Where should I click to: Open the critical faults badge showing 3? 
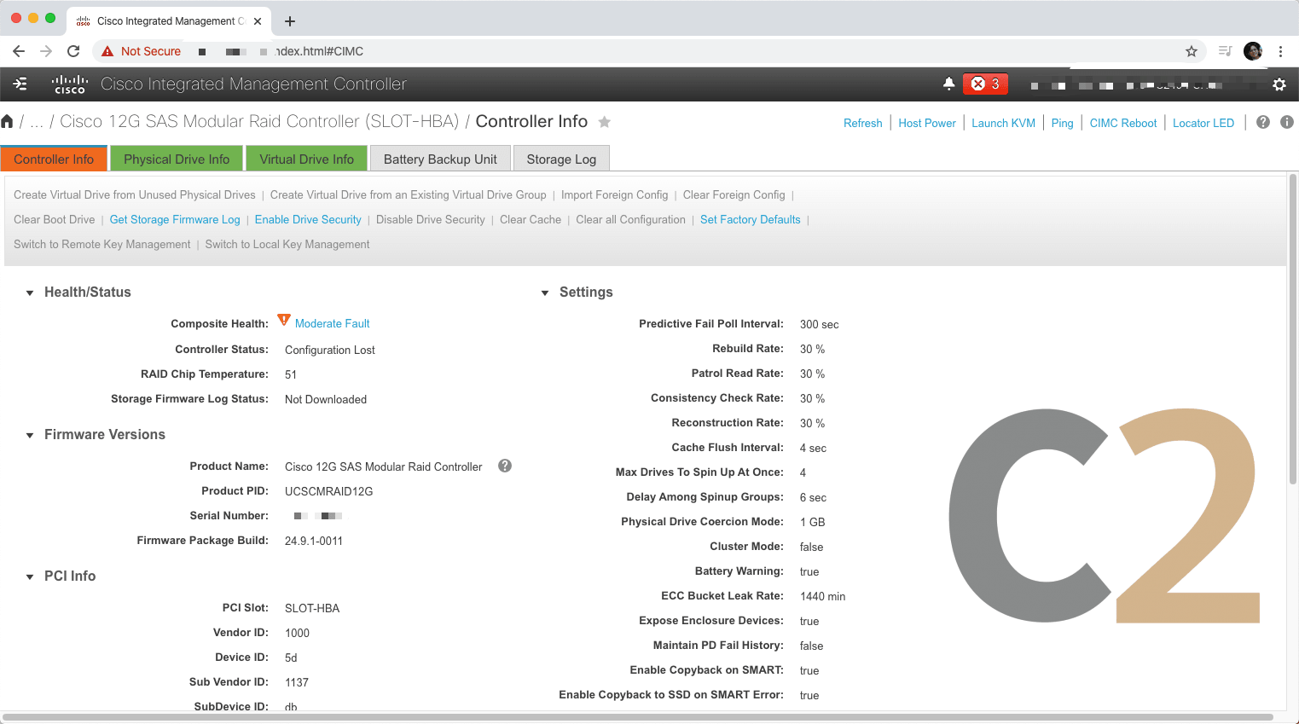(x=985, y=84)
